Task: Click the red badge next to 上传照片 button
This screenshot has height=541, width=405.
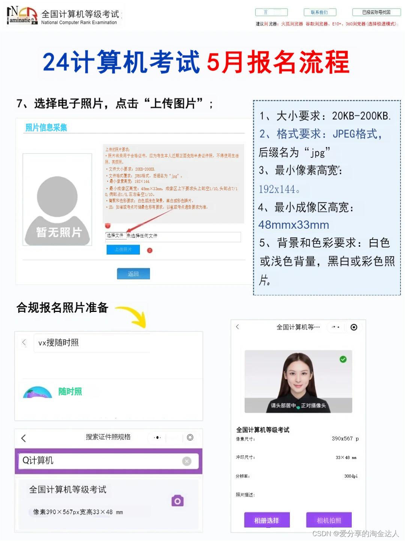Action: click(x=150, y=250)
